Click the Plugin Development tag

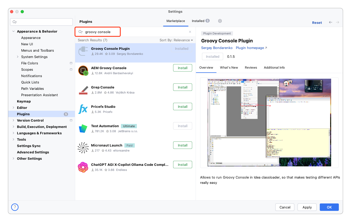coord(217,33)
